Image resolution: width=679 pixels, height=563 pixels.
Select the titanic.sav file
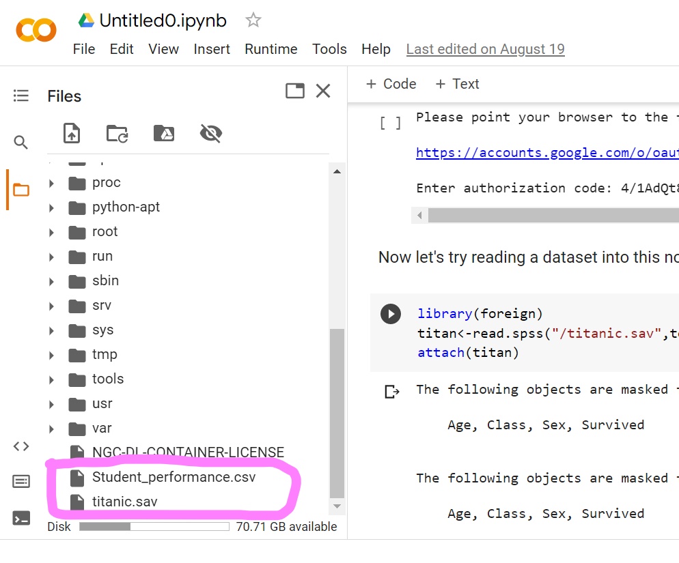point(124,502)
